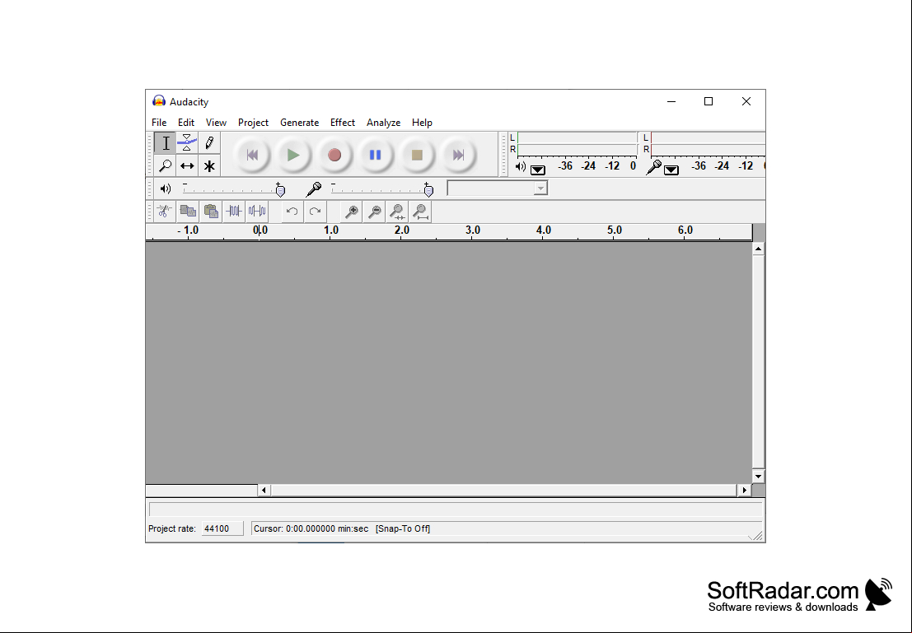Image resolution: width=912 pixels, height=633 pixels.
Task: Open the Help menu
Action: [422, 123]
